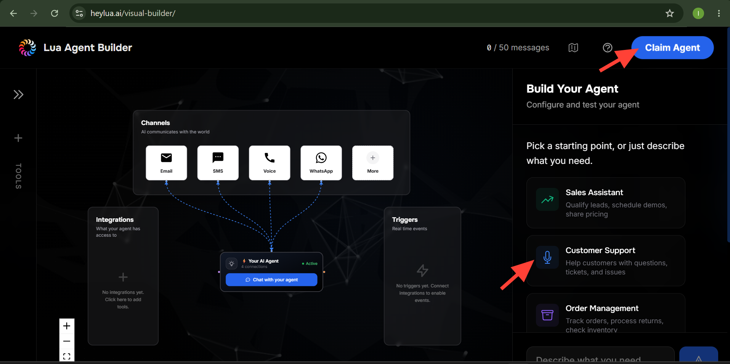Click the Integrations panel heading
730x364 pixels.
(x=115, y=220)
